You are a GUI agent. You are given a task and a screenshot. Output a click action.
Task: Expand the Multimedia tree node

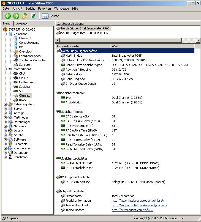tap(5, 117)
